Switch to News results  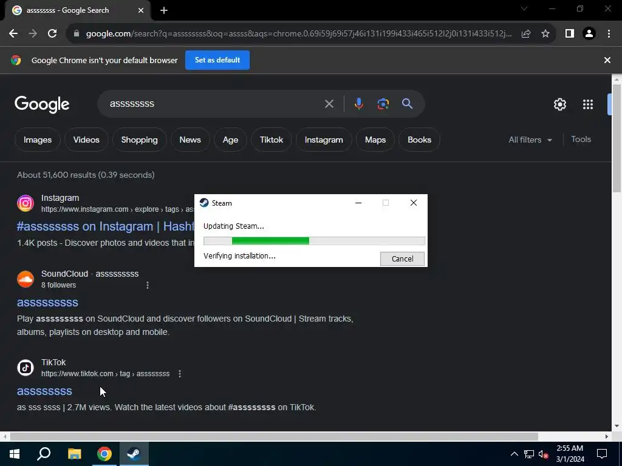(x=190, y=140)
